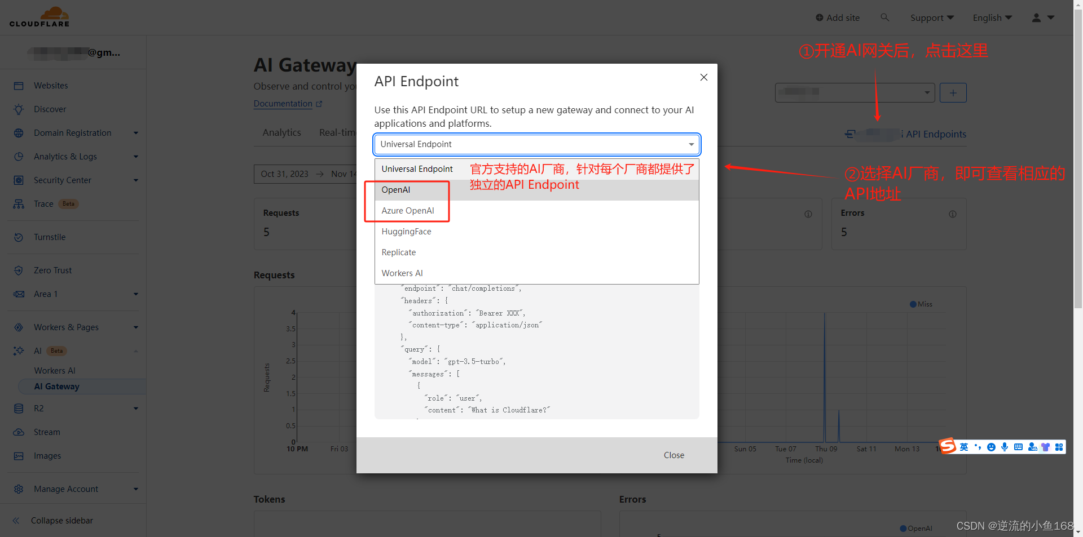This screenshot has width=1083, height=537.
Task: Switch to the Analytics tab
Action: tap(281, 132)
